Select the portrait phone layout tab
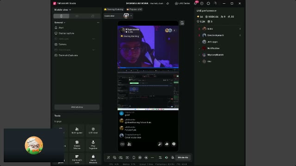 click(61, 16)
